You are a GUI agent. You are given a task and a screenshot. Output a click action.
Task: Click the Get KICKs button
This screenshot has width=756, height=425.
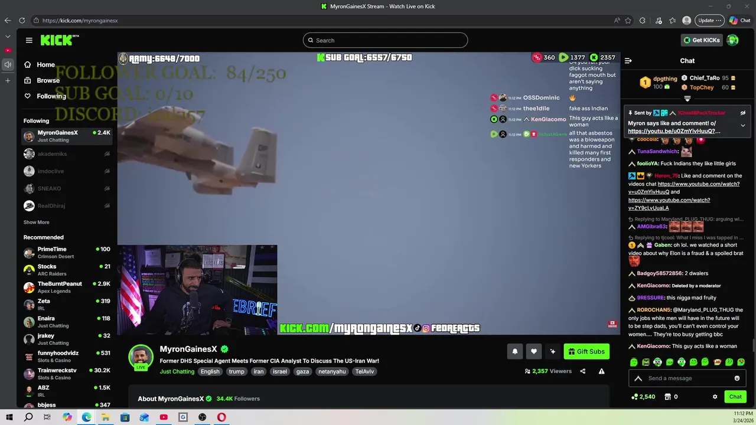tap(702, 40)
